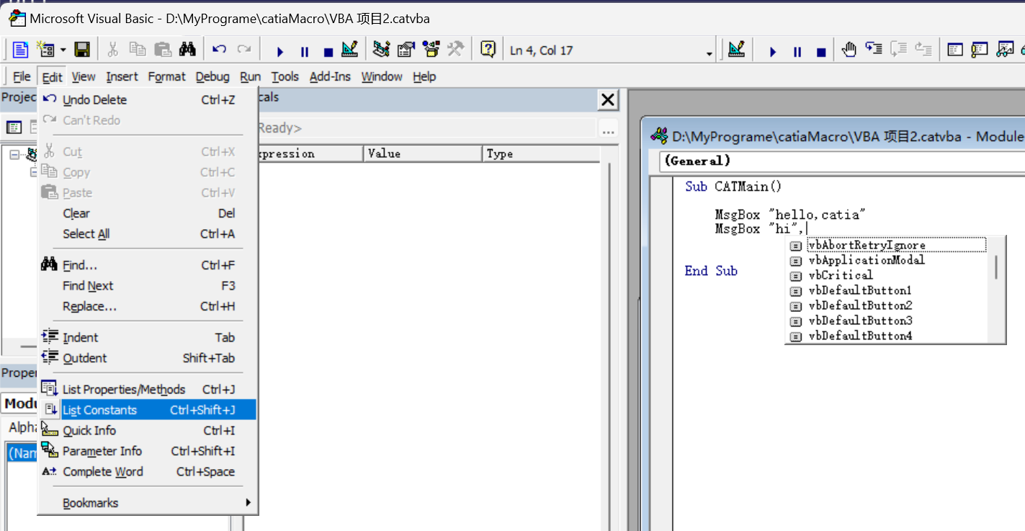The width and height of the screenshot is (1025, 531).
Task: Open the Watch Window glasses icon
Action: pyautogui.click(x=1004, y=50)
